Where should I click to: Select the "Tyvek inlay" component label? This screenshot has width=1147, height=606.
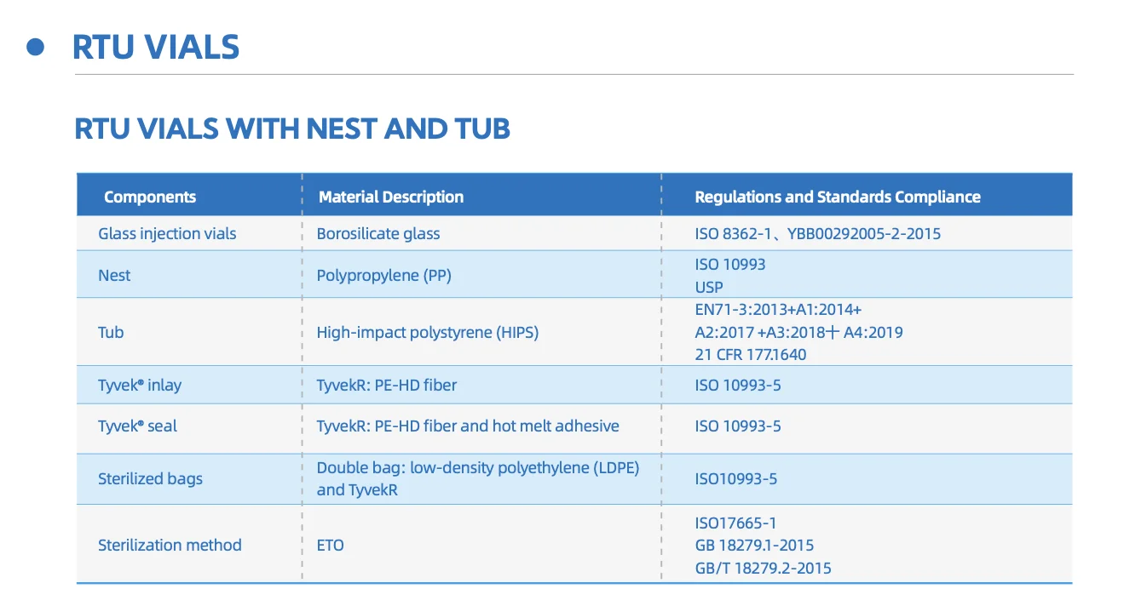[x=140, y=385]
